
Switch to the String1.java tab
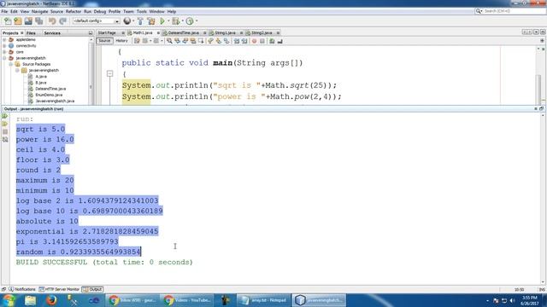[x=225, y=32]
